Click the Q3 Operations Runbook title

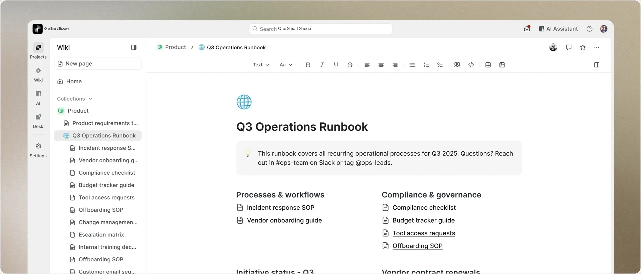(x=302, y=127)
